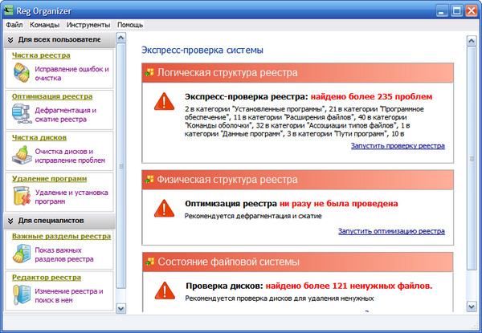Viewport: 482px width, 333px height.
Task: Open the Команды menu
Action: point(44,25)
